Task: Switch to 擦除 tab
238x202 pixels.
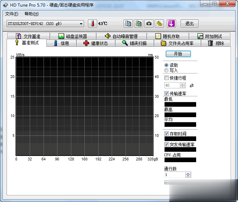Action: tap(216, 43)
